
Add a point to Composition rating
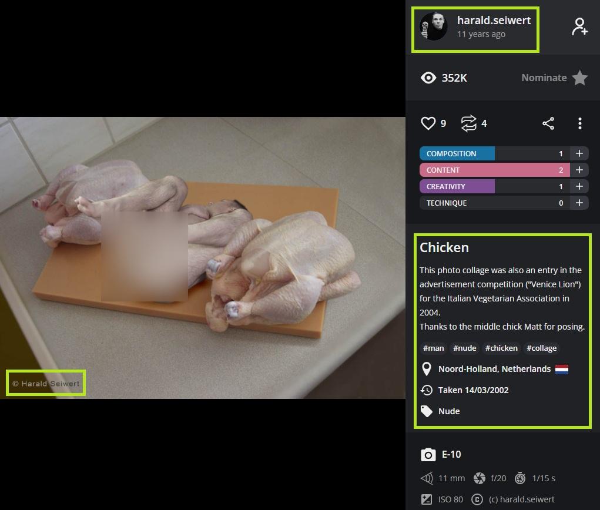579,153
